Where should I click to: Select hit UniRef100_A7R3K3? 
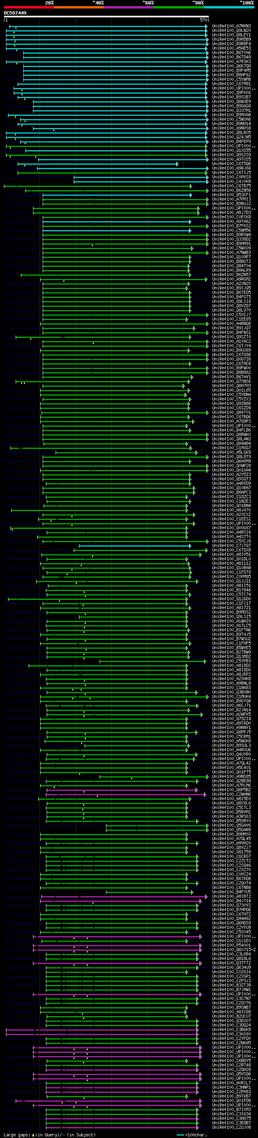click(x=231, y=61)
